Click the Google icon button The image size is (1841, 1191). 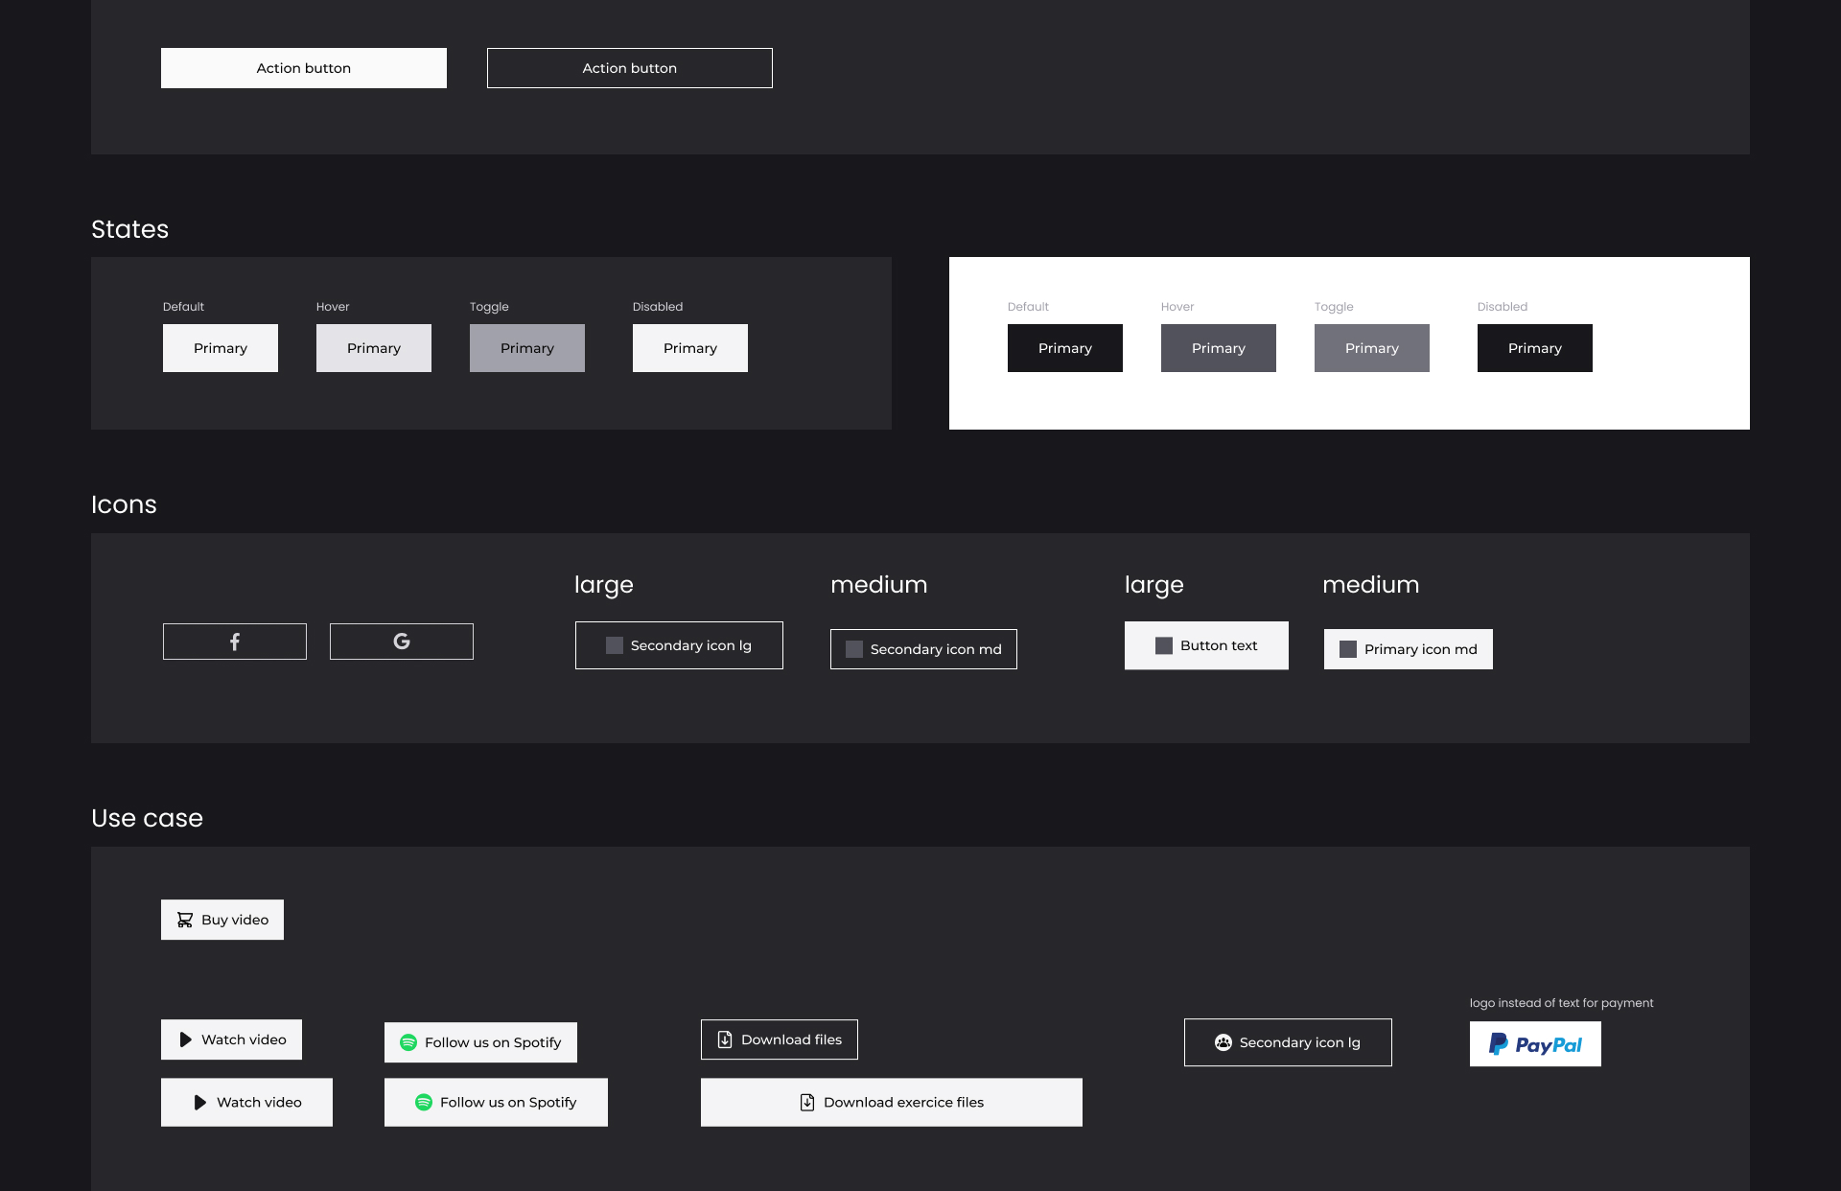click(402, 642)
